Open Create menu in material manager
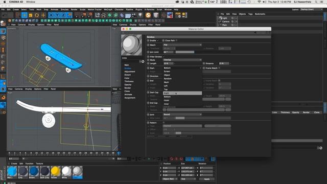This screenshot has width=327, height=184. pos(14,164)
